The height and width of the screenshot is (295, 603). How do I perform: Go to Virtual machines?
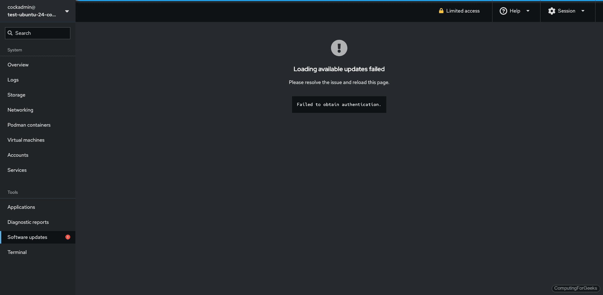click(26, 140)
